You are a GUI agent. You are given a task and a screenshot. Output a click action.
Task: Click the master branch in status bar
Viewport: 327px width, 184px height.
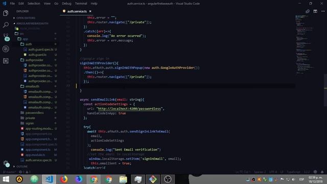9,172
